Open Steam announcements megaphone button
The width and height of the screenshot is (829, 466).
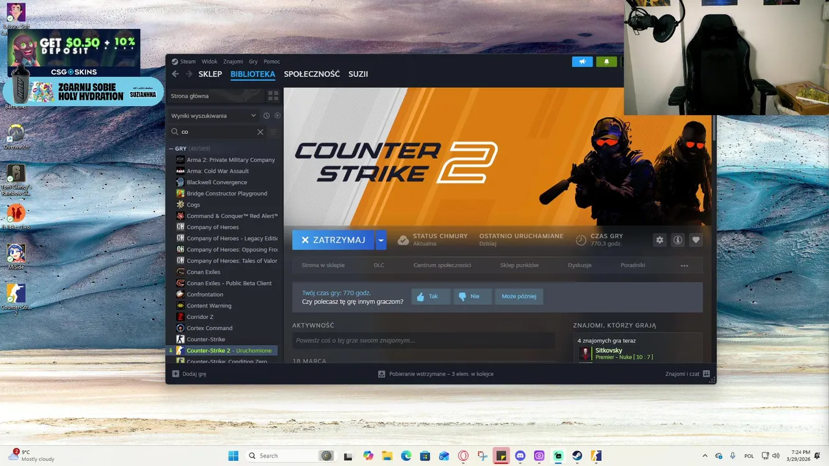coord(582,61)
